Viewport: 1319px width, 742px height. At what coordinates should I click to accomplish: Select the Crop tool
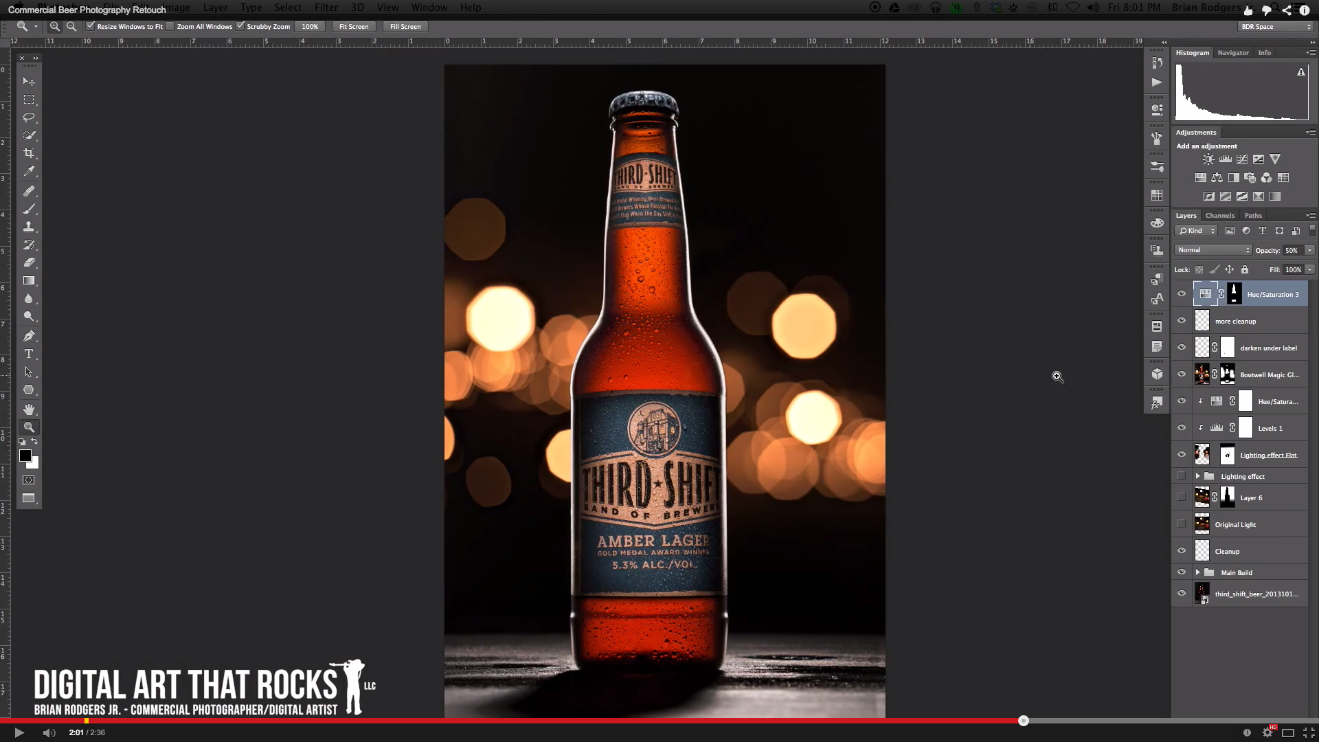pyautogui.click(x=29, y=153)
